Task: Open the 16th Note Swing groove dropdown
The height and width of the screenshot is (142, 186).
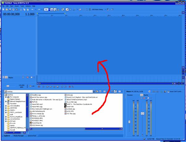Action: [105, 10]
